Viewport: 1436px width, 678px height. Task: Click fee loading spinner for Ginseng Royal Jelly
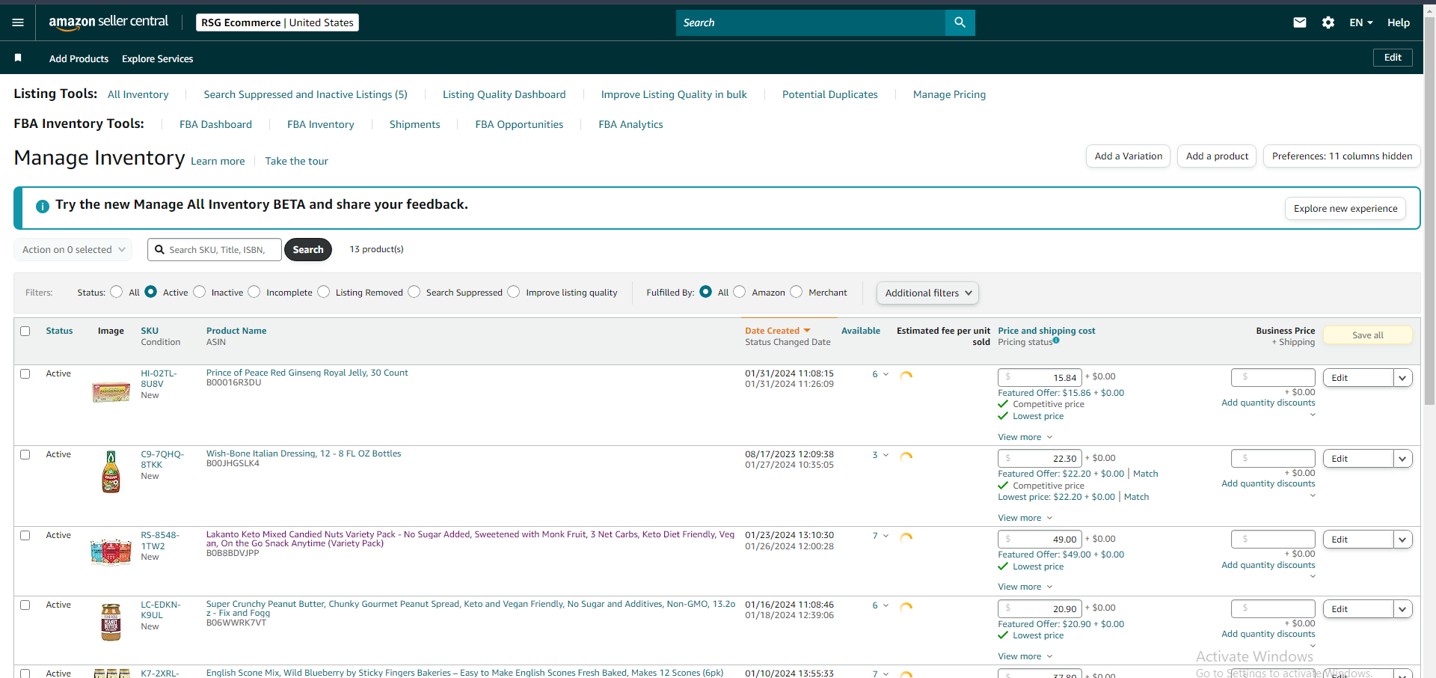(906, 376)
